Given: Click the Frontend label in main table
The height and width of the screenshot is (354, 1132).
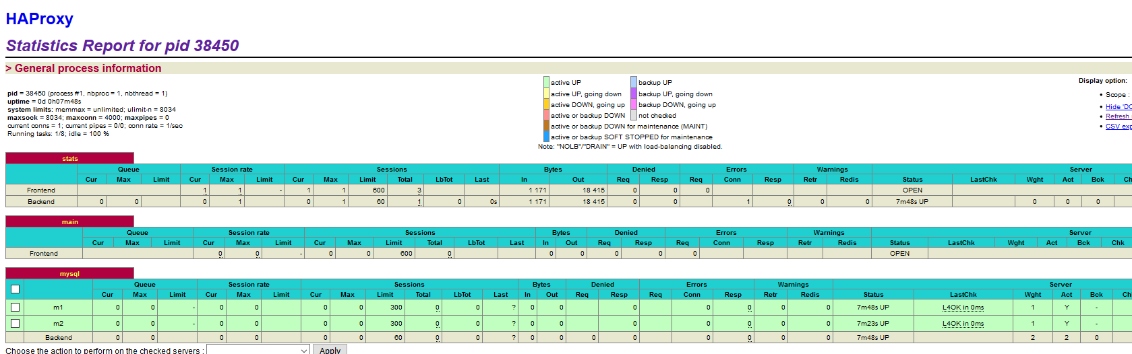Looking at the screenshot, I should pyautogui.click(x=44, y=254).
